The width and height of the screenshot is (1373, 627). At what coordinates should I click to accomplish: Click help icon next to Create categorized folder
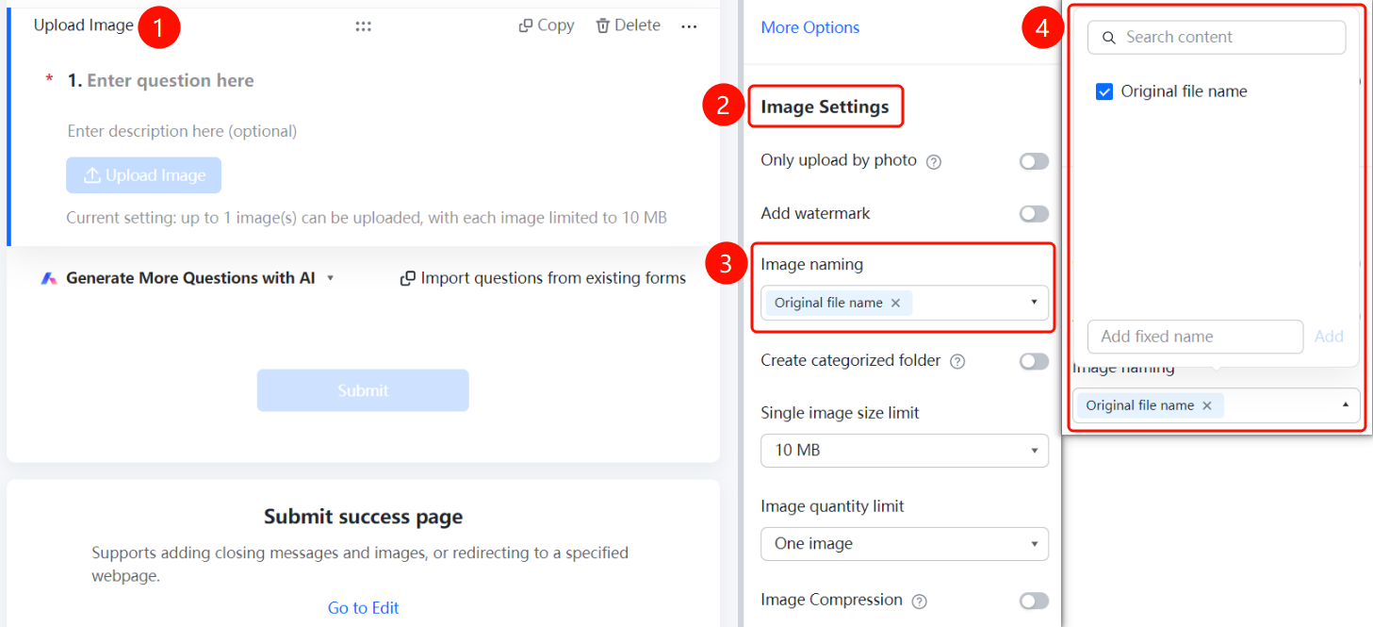point(957,361)
